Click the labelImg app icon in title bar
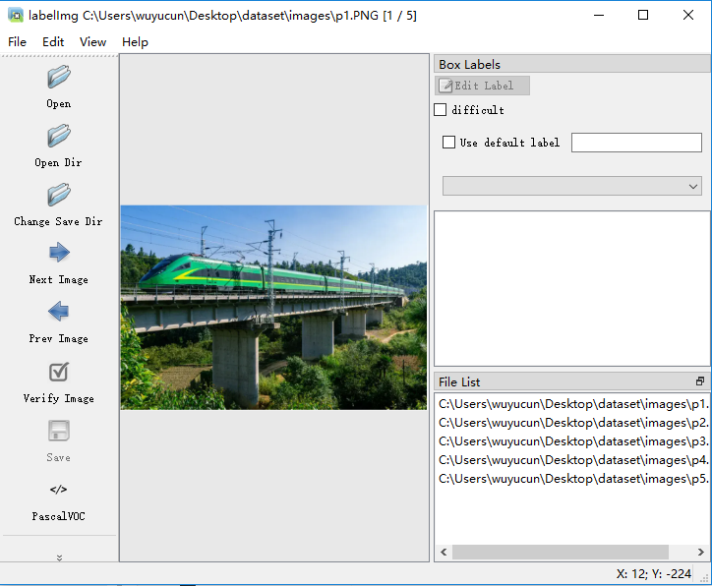Screen dimensions: 712x586 point(15,15)
